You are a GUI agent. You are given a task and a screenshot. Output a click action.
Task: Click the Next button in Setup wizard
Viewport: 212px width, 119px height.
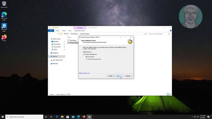119,76
